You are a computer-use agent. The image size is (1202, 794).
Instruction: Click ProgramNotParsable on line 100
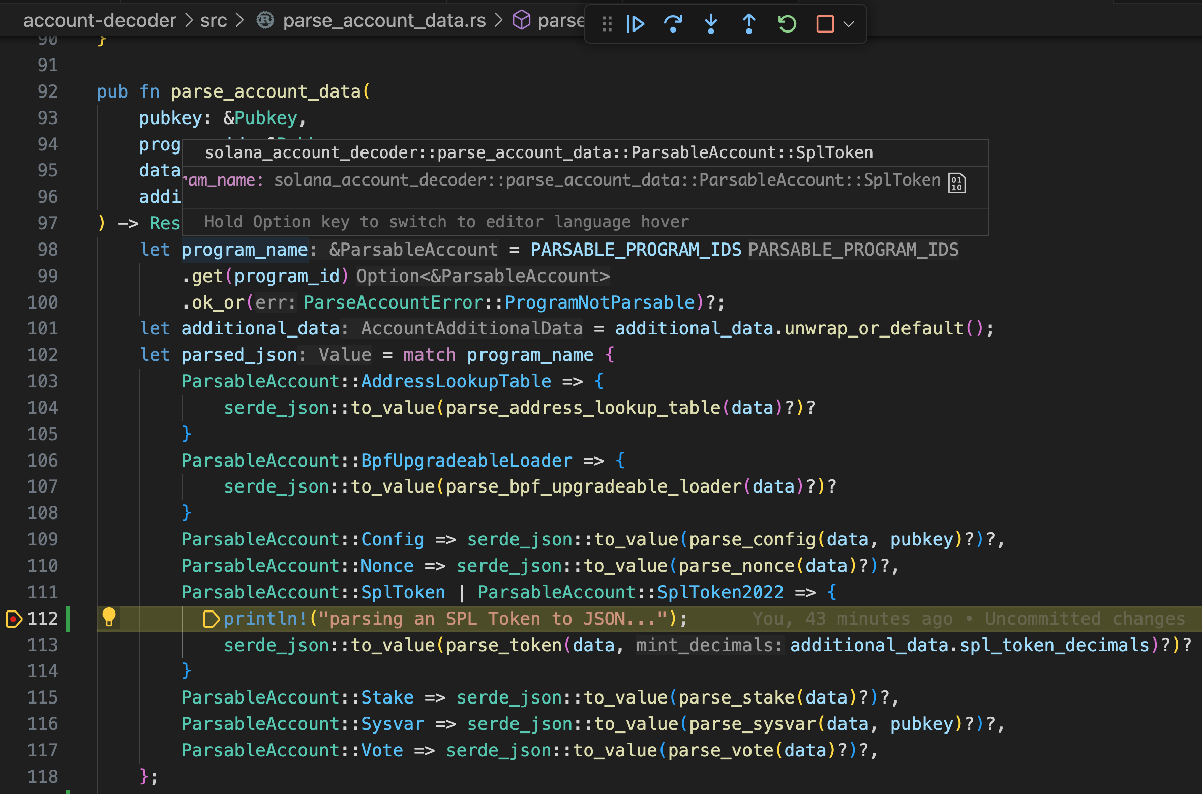[x=599, y=302]
